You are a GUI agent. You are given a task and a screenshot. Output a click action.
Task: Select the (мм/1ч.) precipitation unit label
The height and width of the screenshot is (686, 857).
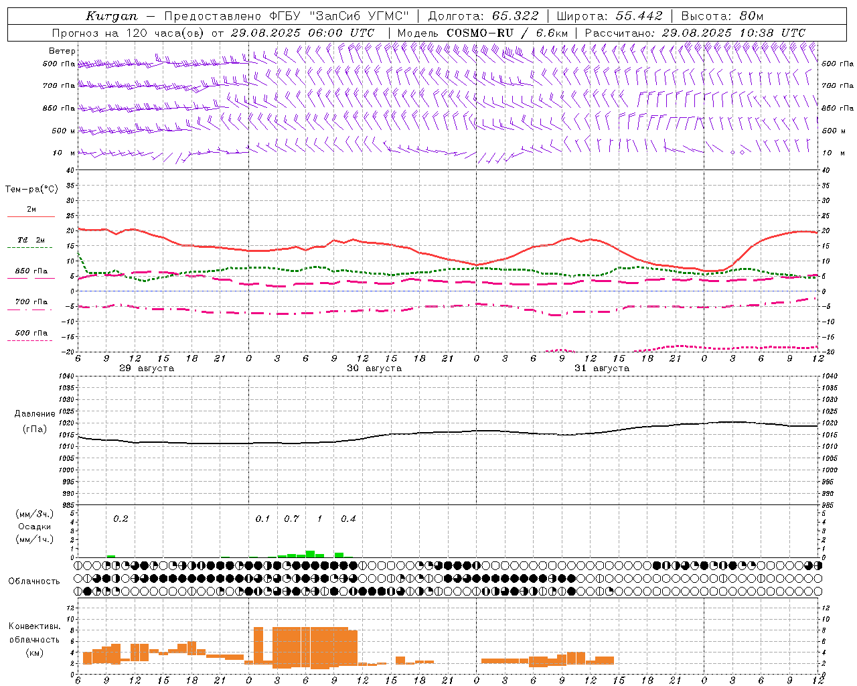[x=35, y=539]
